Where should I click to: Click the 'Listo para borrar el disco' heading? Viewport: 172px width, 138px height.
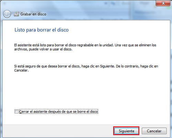pos(42,30)
